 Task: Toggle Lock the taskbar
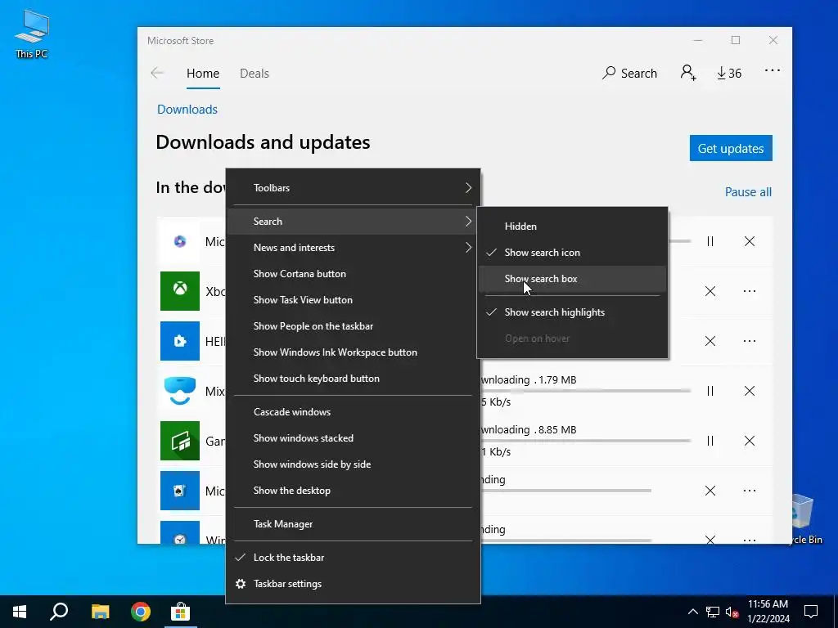pyautogui.click(x=354, y=557)
